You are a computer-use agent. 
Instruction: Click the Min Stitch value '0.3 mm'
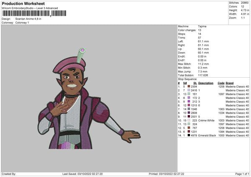(202, 68)
